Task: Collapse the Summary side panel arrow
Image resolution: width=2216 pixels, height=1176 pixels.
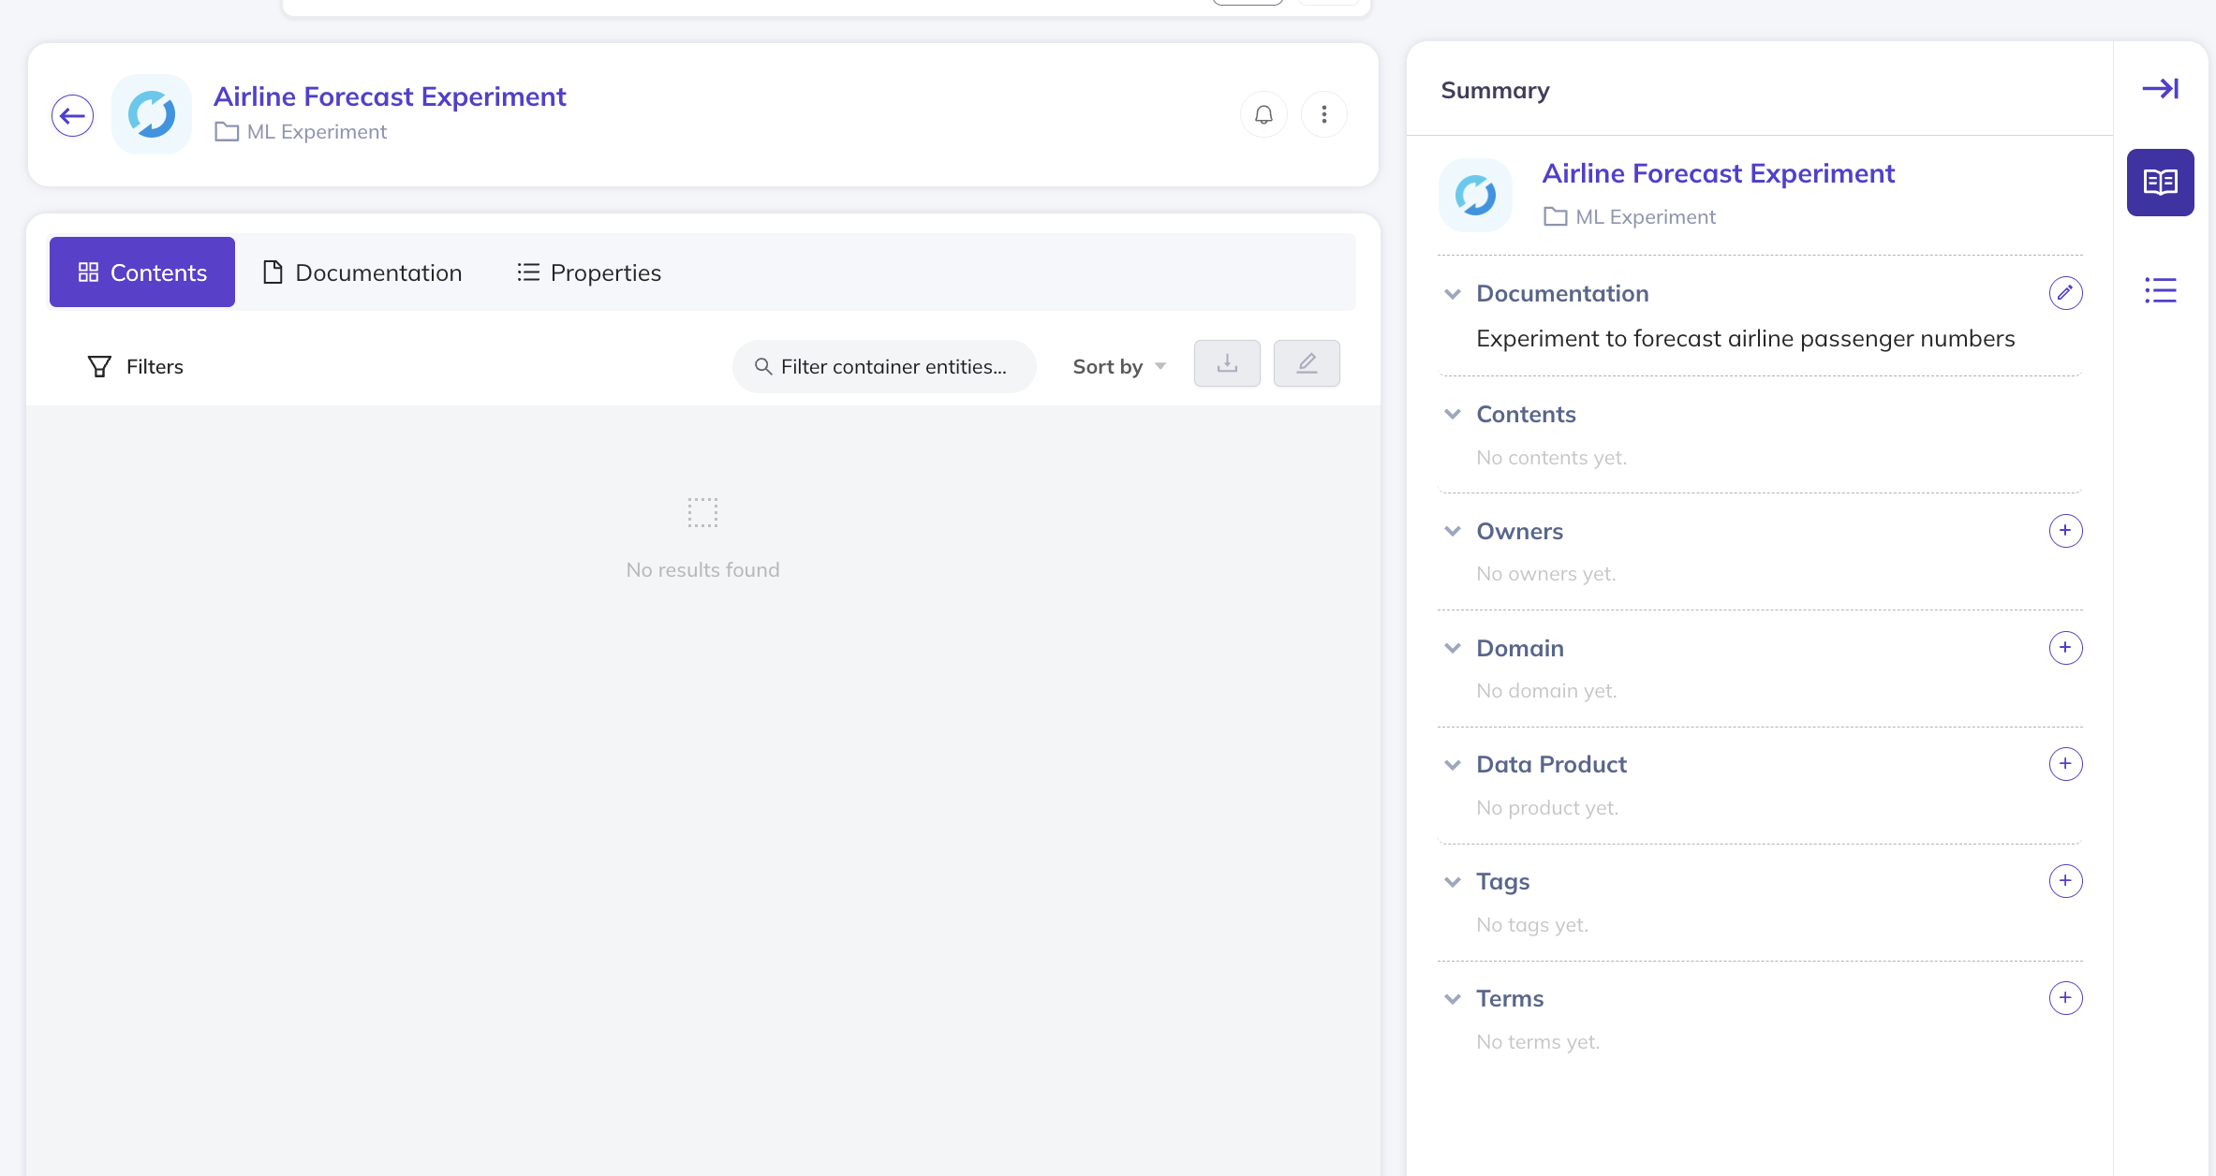Action: (2160, 89)
